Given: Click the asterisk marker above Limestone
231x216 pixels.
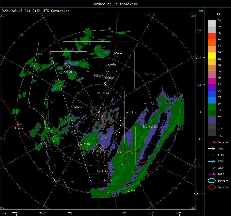Looking at the screenshot, I should coord(49,97).
